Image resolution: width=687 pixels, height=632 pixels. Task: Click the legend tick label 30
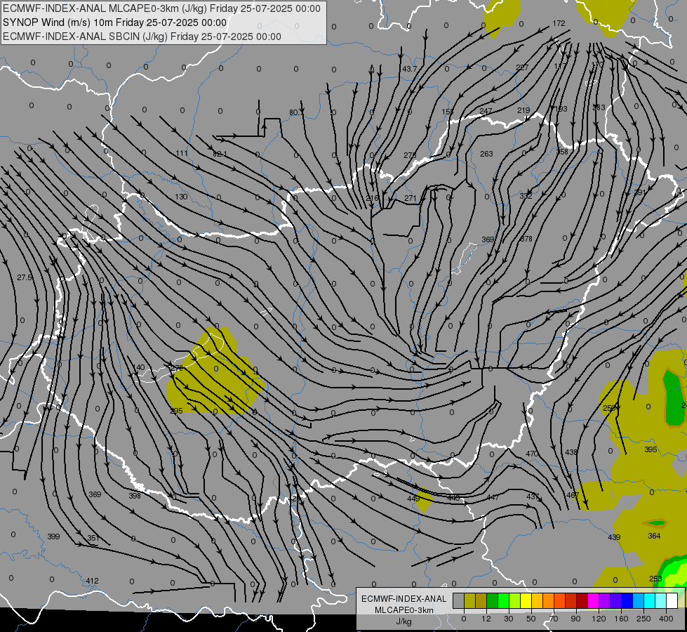509,619
